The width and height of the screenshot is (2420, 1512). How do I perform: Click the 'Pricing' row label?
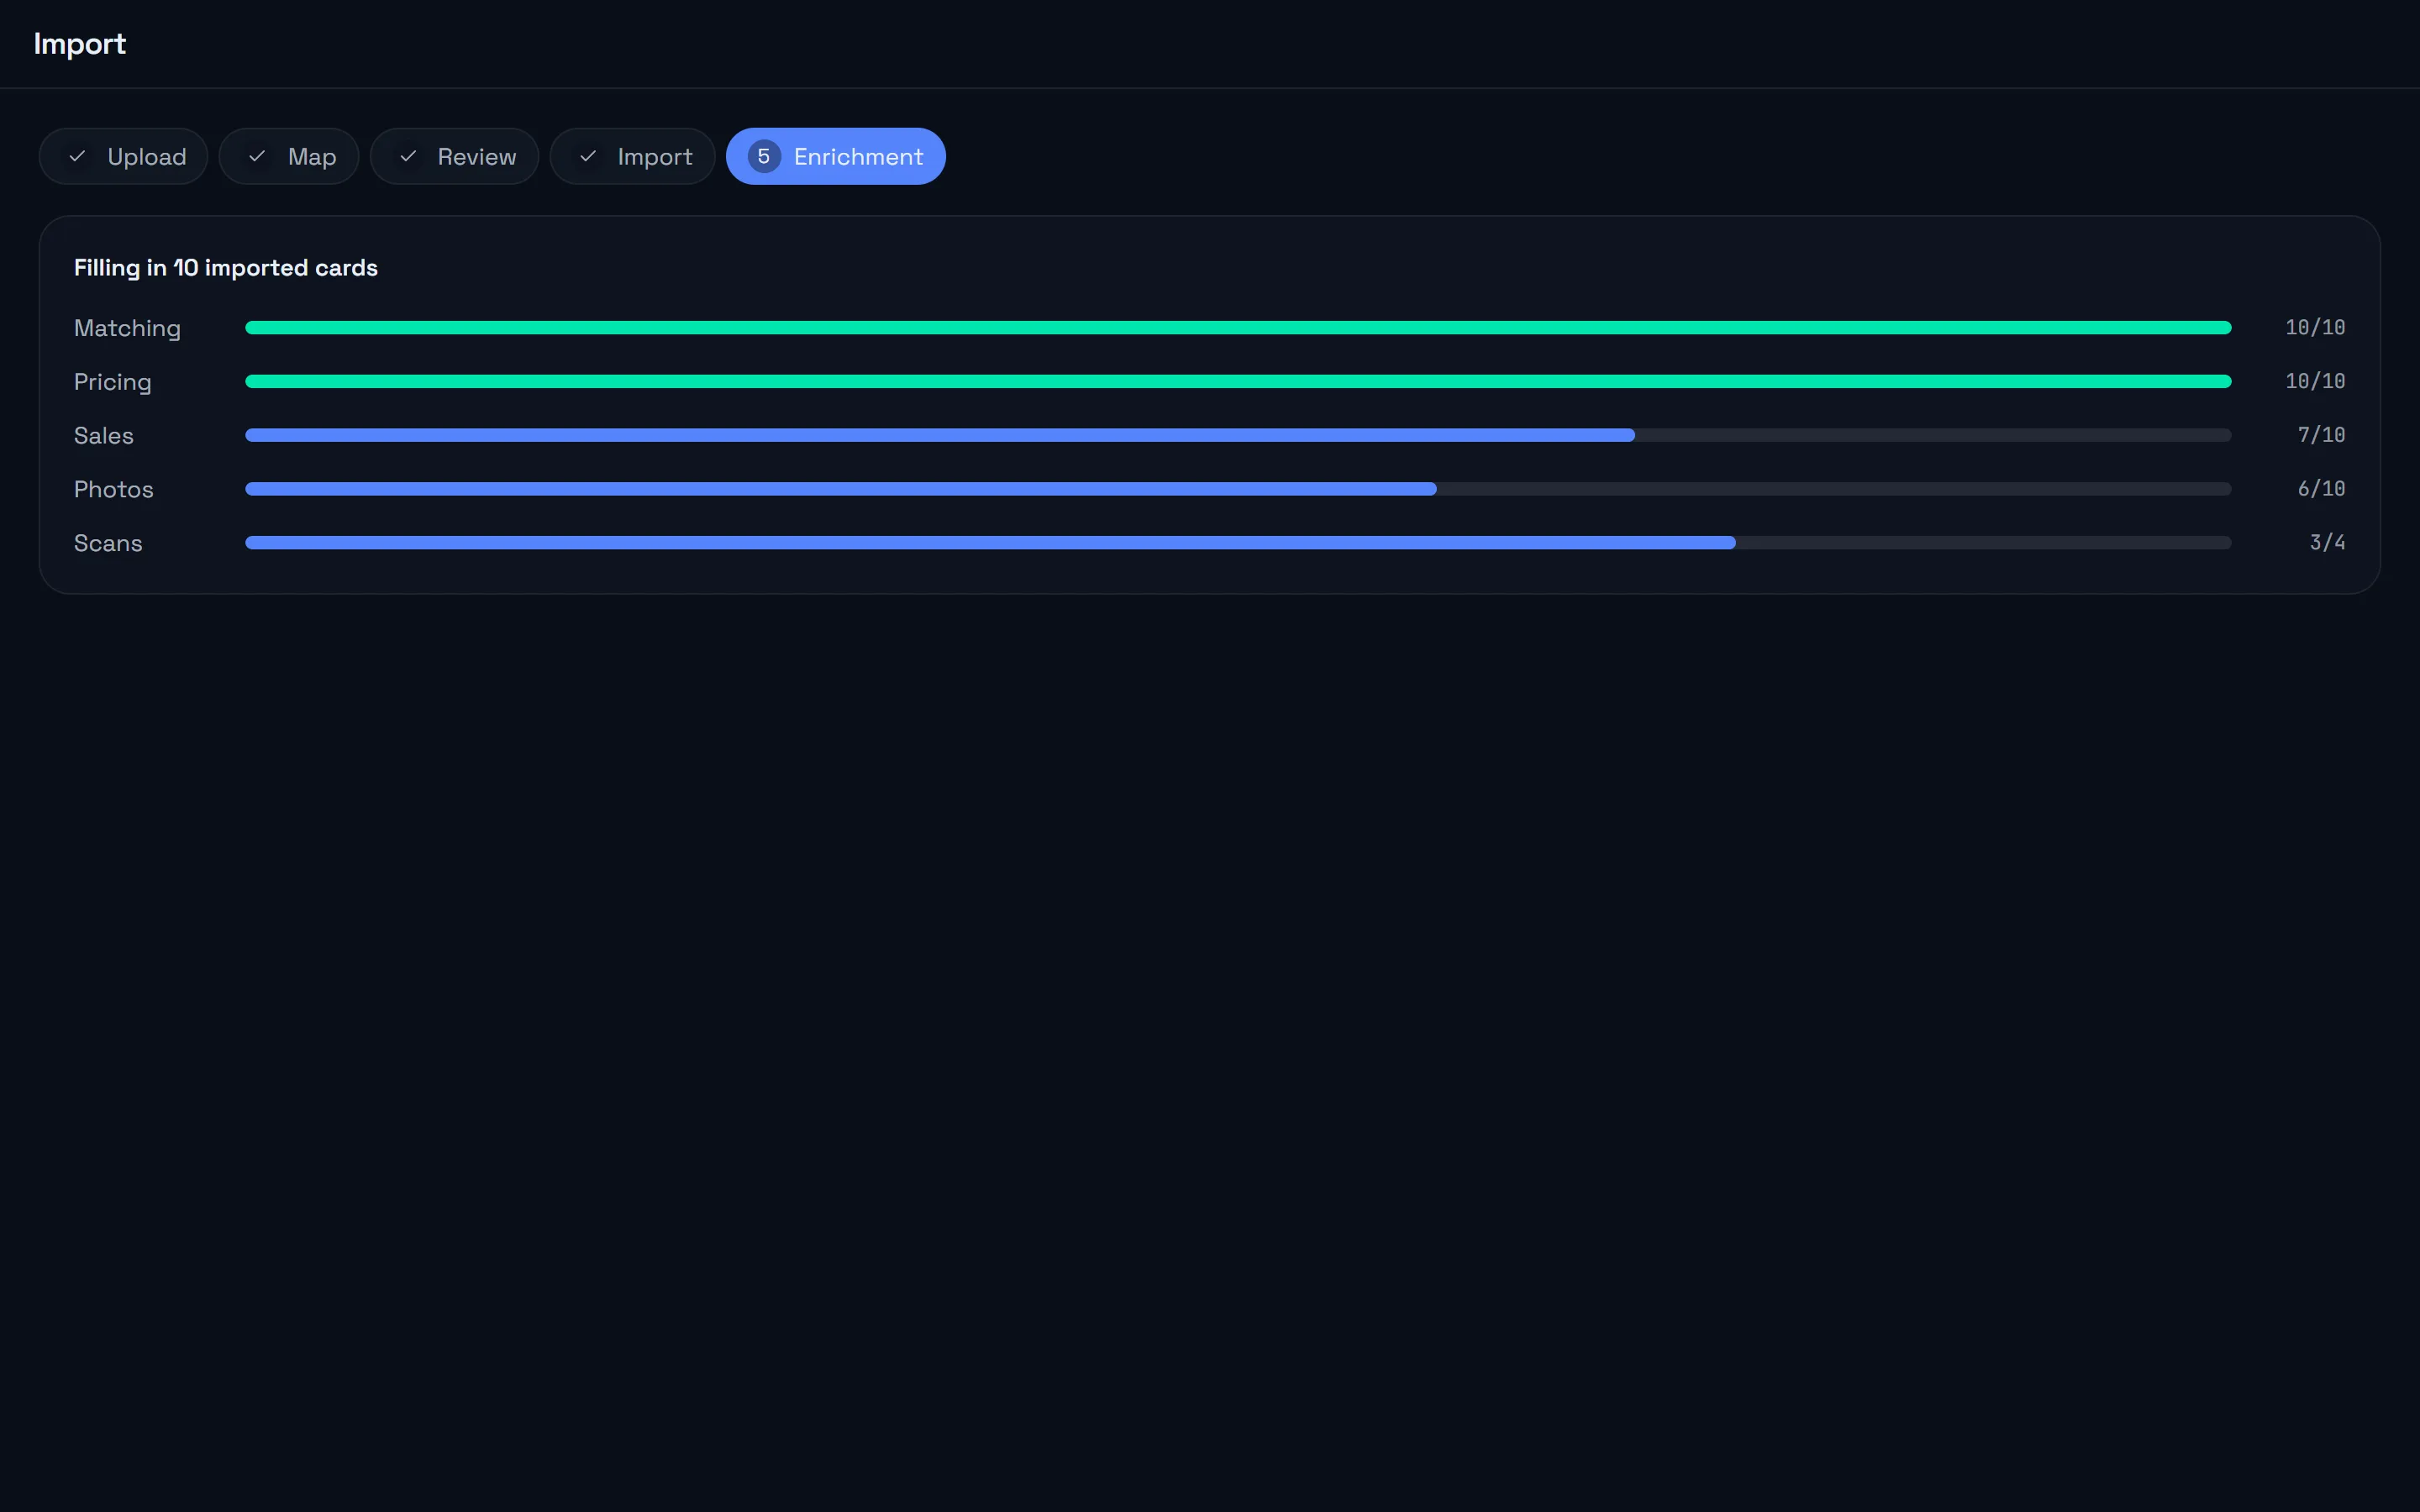(113, 382)
